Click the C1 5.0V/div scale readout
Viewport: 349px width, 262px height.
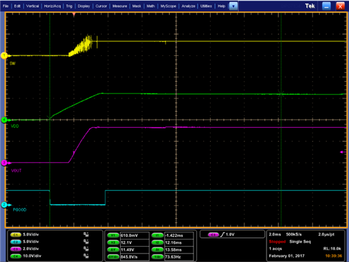pos(31,235)
